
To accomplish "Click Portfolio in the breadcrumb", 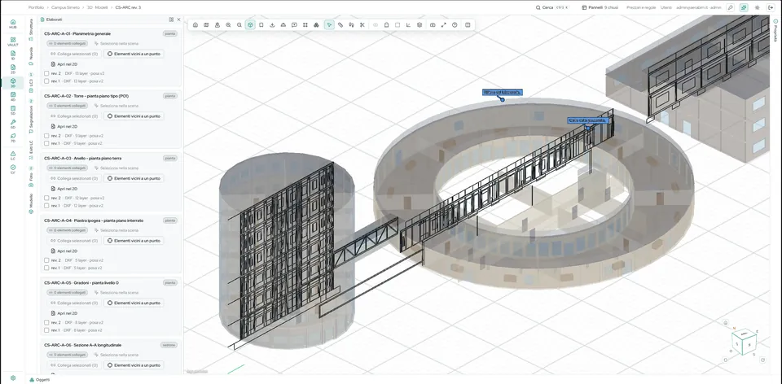I will point(36,7).
